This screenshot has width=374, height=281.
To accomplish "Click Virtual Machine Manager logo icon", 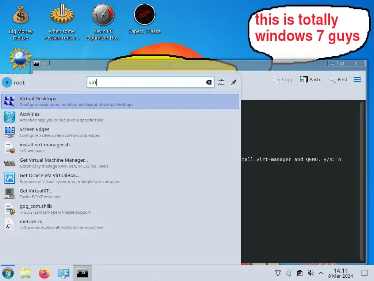I will [9, 163].
